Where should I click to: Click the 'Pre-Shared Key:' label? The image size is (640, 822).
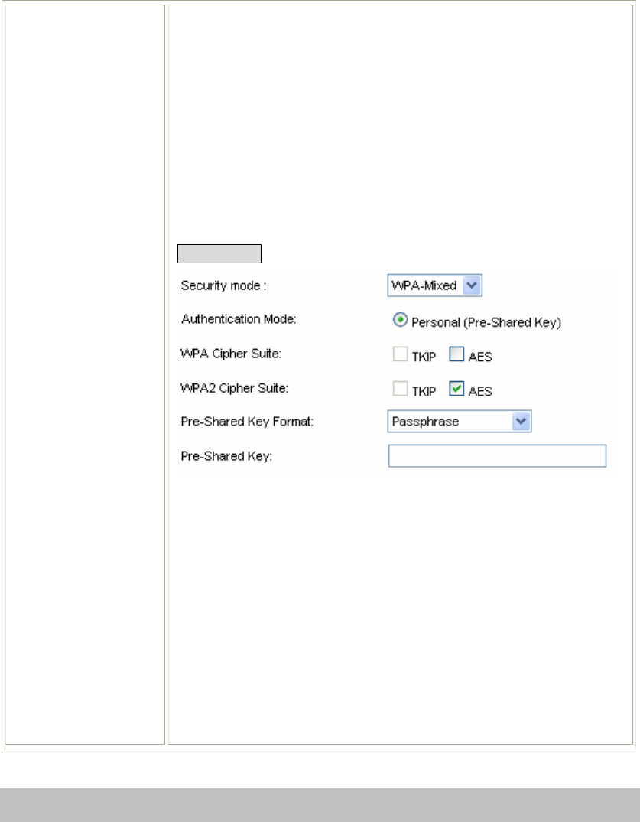click(x=226, y=456)
